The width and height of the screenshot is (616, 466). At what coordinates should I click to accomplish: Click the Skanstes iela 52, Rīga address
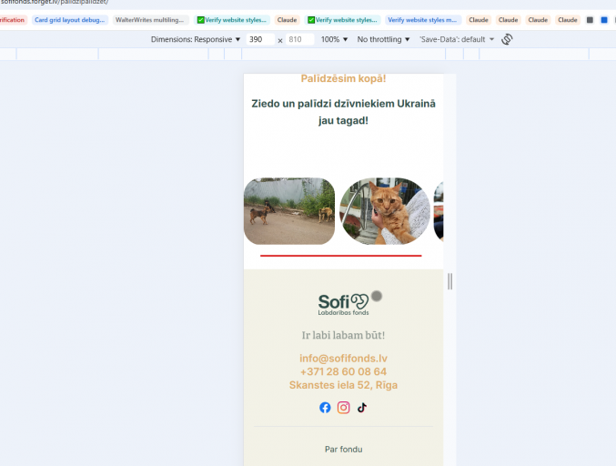click(x=343, y=385)
